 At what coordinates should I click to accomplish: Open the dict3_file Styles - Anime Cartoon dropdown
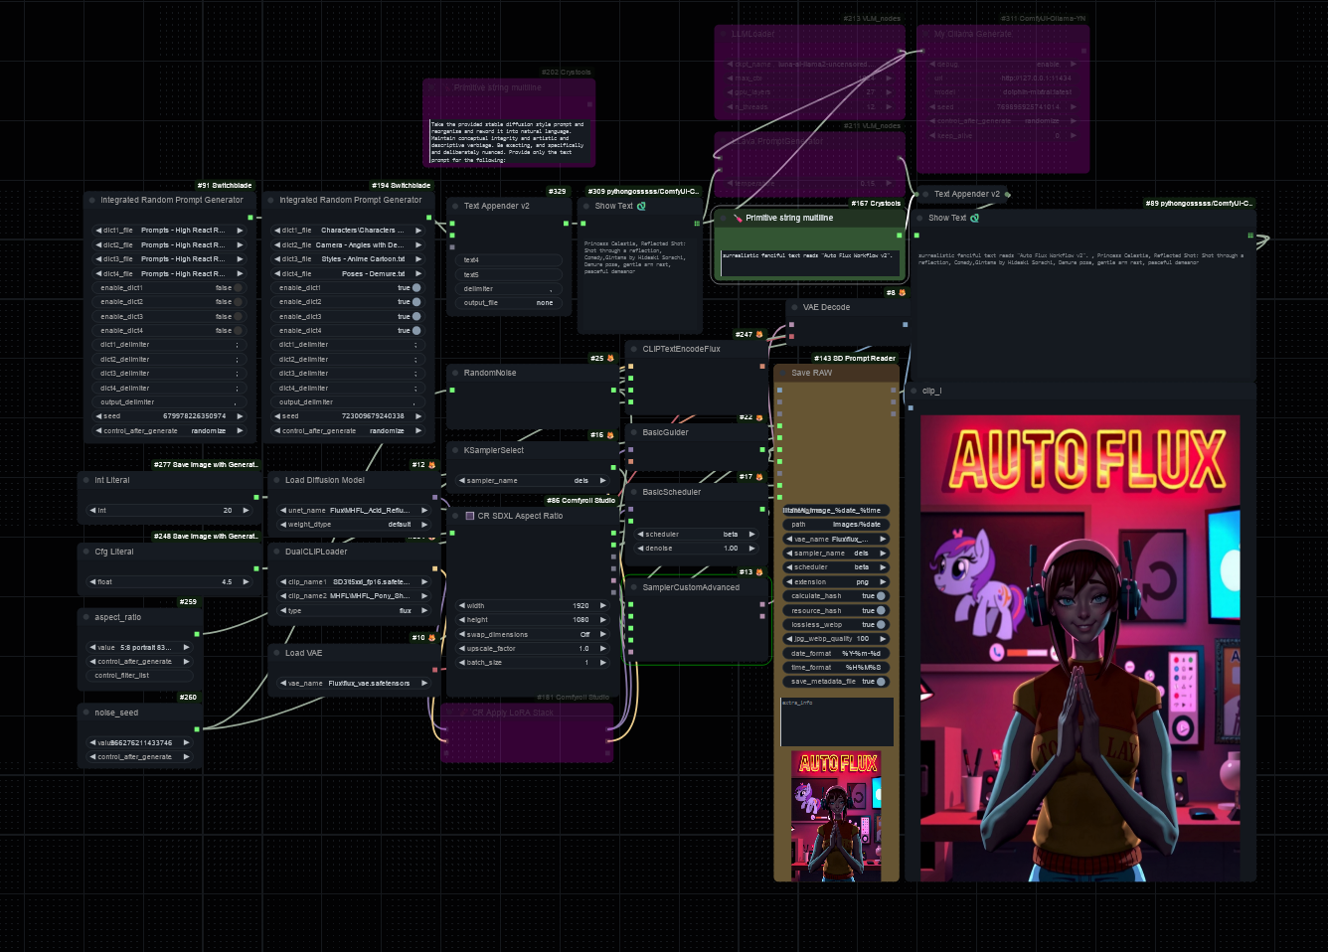350,259
